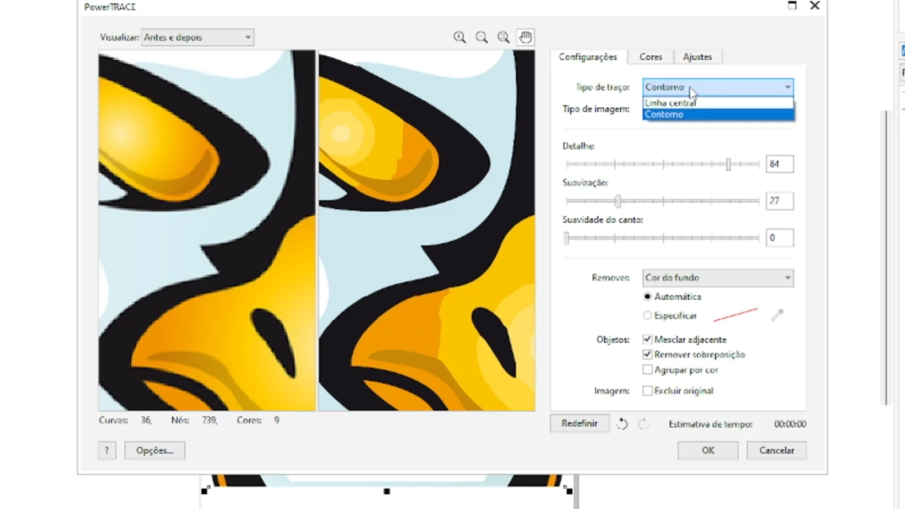The image size is (905, 509).
Task: Click the Cancelar button
Action: (776, 451)
